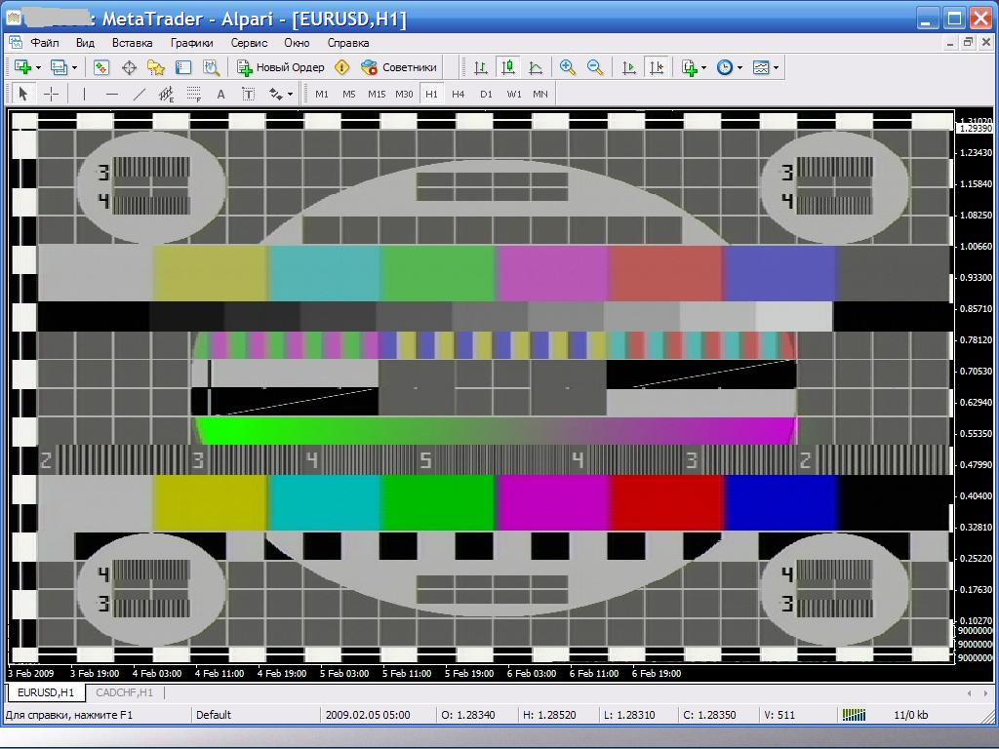Select the trendline tool
The height and width of the screenshot is (749, 999).
pyautogui.click(x=139, y=95)
